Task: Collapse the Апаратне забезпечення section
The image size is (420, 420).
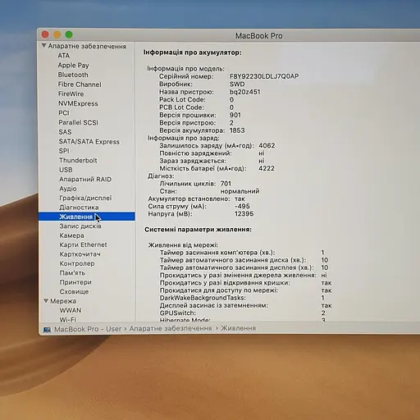Action: (44, 46)
